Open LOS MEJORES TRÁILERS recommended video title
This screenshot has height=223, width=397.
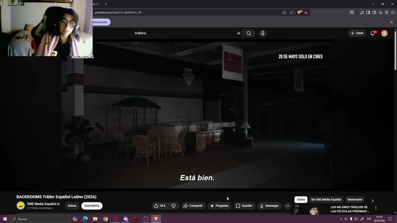click(350, 209)
